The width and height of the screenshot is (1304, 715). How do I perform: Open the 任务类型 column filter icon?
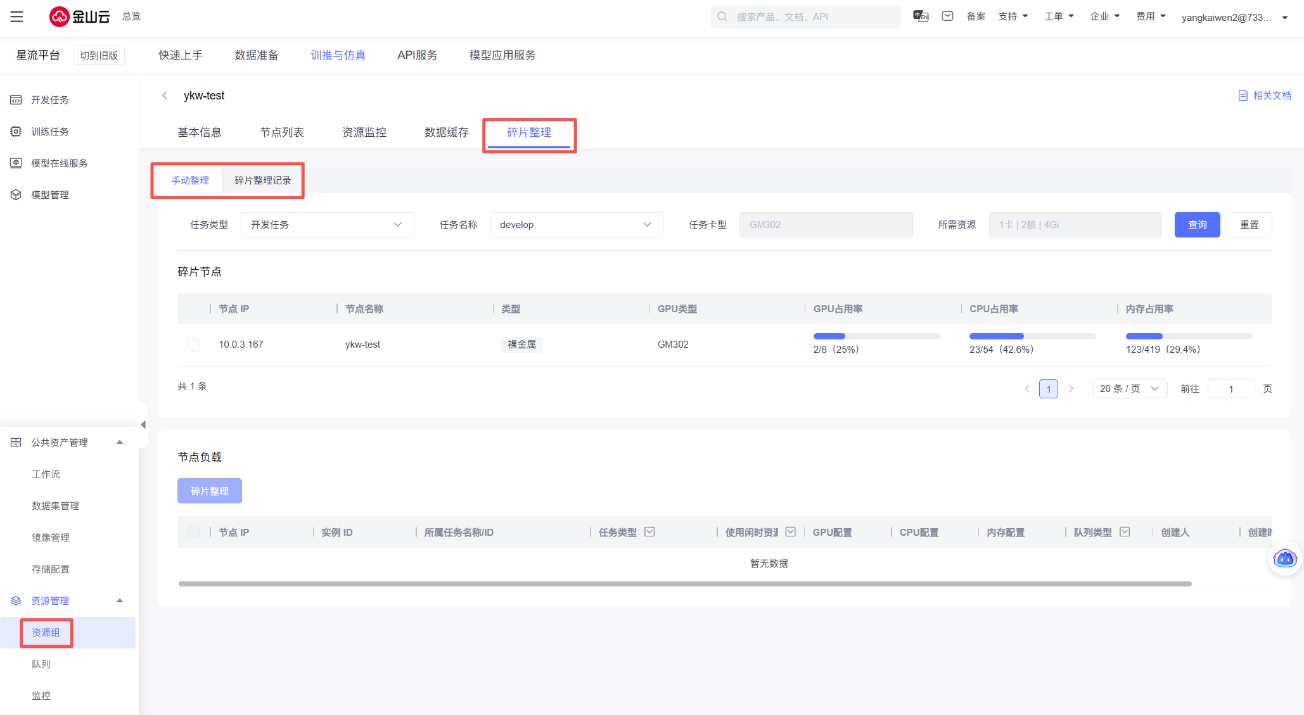point(649,532)
